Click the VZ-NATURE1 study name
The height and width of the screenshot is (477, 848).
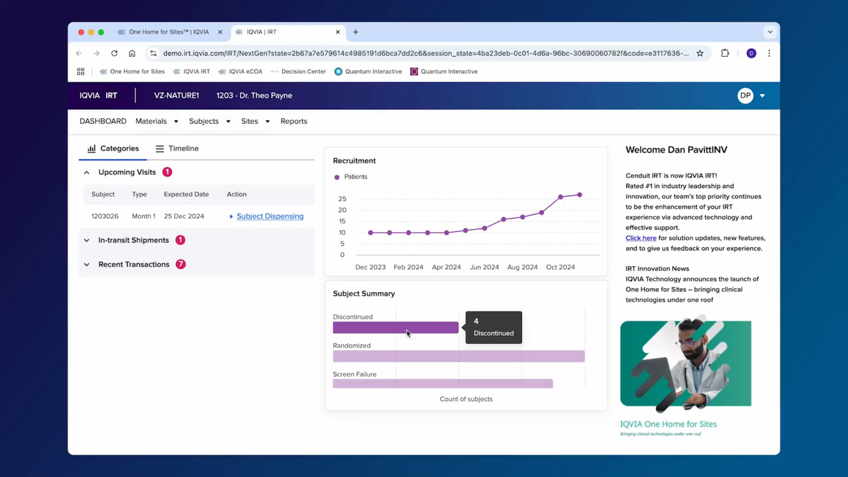click(x=176, y=95)
